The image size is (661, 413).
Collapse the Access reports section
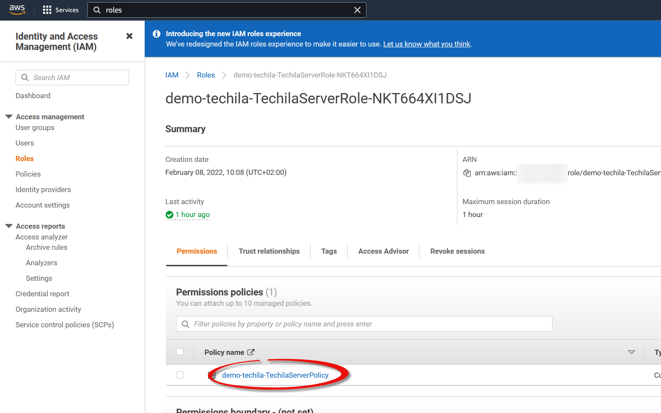tap(9, 226)
